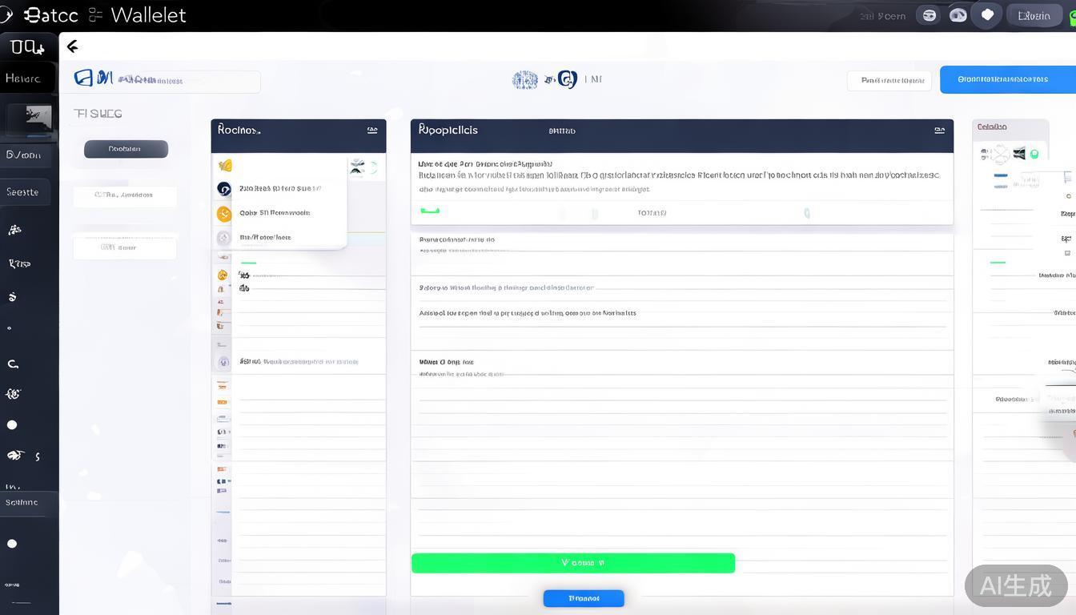The height and width of the screenshot is (615, 1076).
Task: Click the dark blue round coin icon
Action: coord(224,189)
